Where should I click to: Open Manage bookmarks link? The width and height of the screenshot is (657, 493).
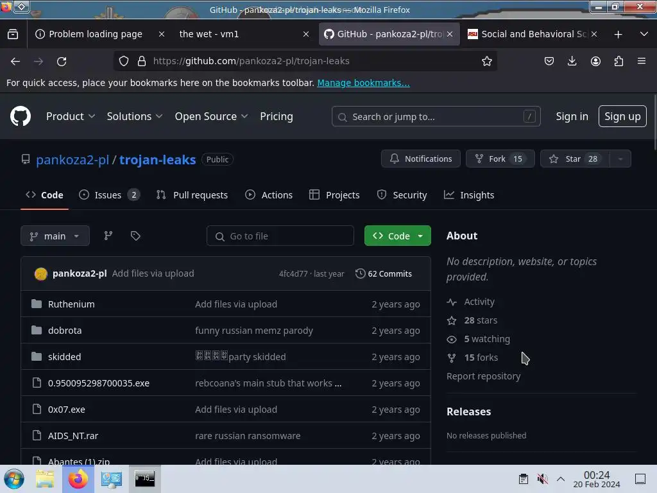click(x=363, y=83)
